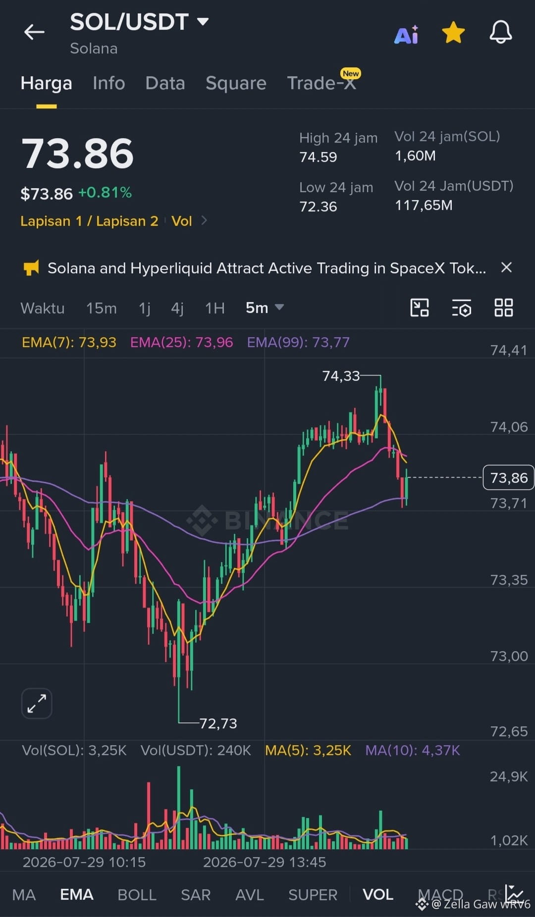Open price alert bell icon
The image size is (535, 917).
[x=500, y=32]
